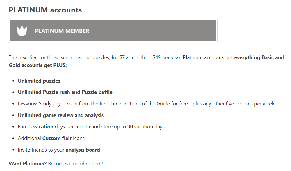291x171 pixels.
Task: Click 'The next tier' intro sentence start
Action: point(23,57)
